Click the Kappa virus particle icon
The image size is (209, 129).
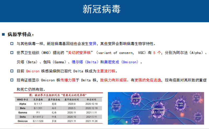coord(115,106)
